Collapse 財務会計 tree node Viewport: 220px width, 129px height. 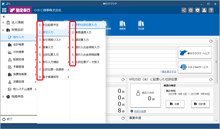coord(3,30)
